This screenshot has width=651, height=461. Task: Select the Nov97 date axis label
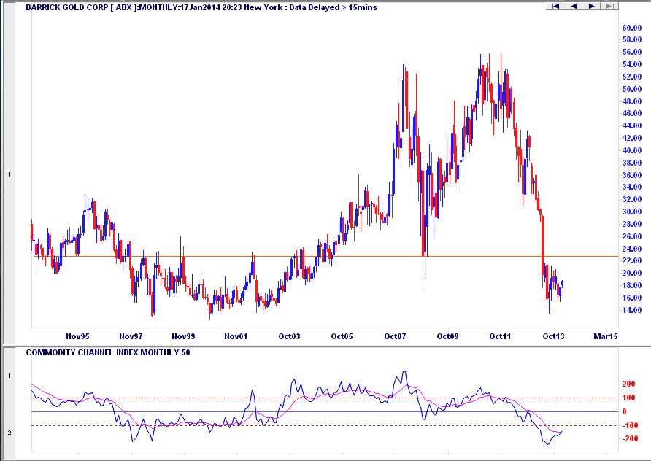pos(131,336)
